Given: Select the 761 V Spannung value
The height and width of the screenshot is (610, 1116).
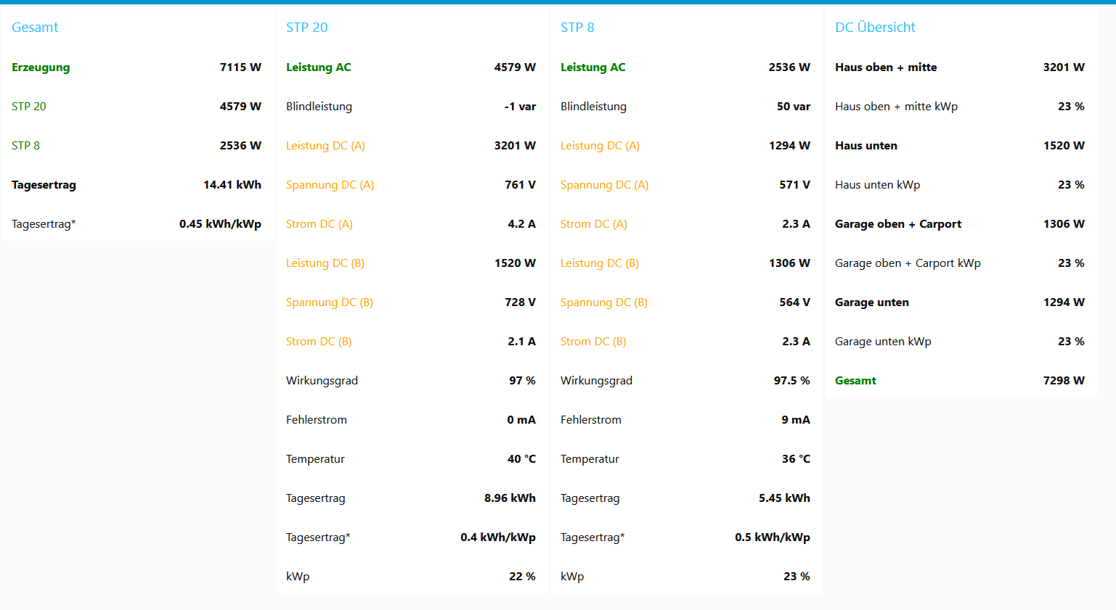Looking at the screenshot, I should pyautogui.click(x=520, y=185).
